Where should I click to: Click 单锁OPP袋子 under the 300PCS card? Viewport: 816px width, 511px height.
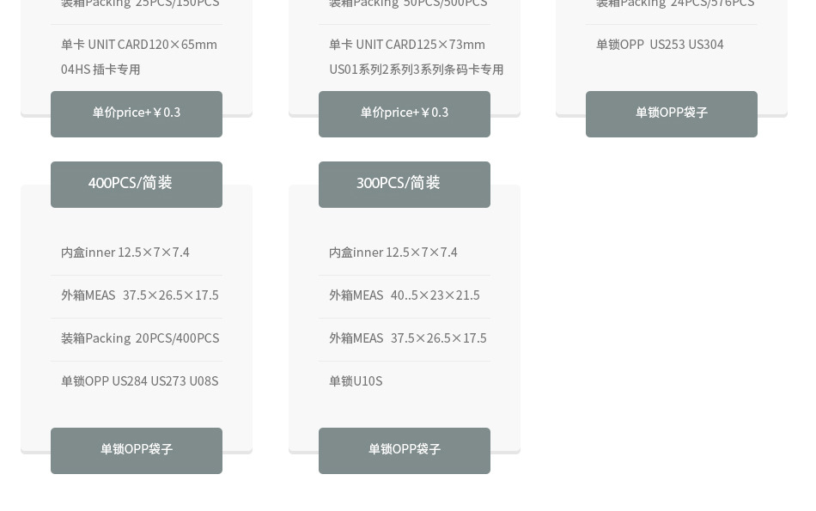click(404, 449)
